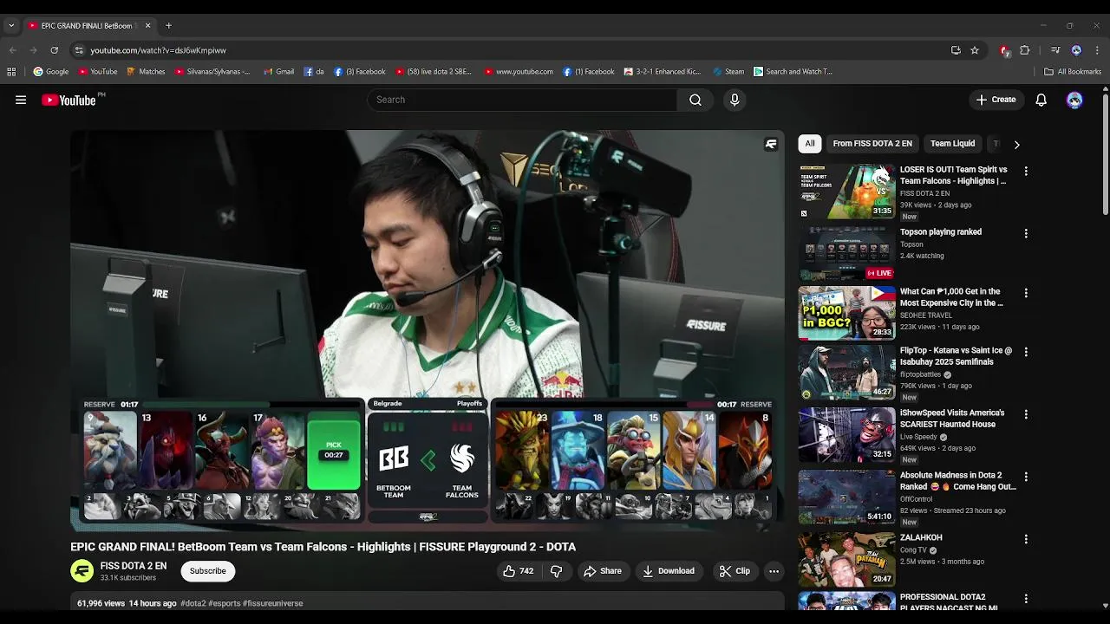
Task: Open options for Absolute Madness in Dota 2
Action: click(x=1026, y=477)
